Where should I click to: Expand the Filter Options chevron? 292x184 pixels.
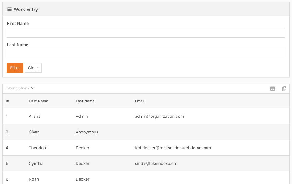[x=33, y=88]
